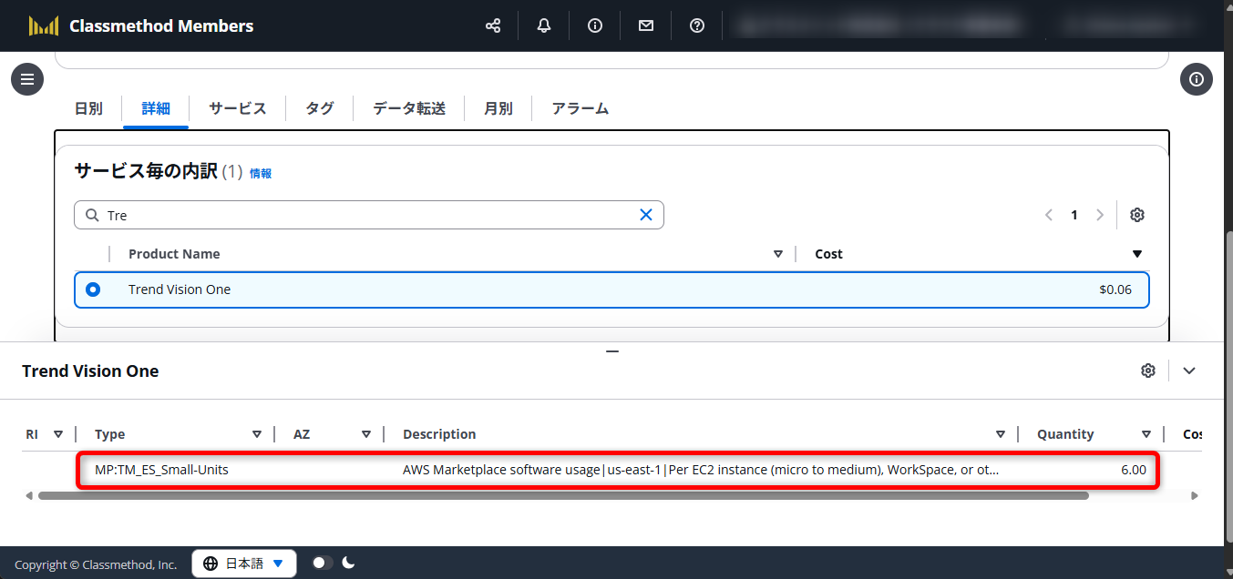Open the 日本語 language dropdown

point(244,564)
